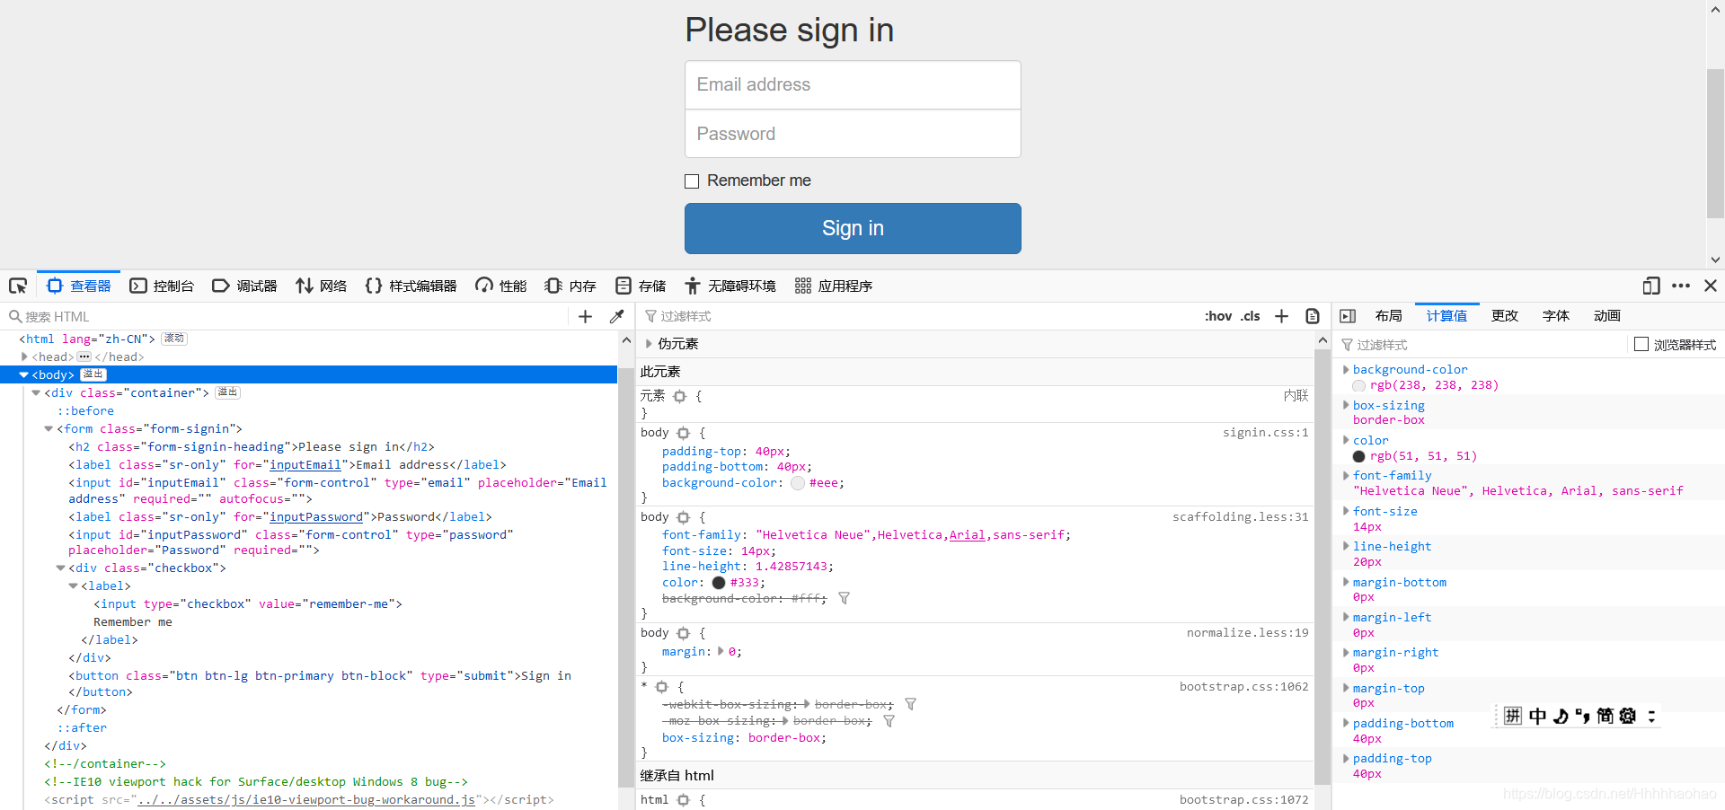Collapse the div checkbox node
Screen dimensions: 1725x810
[60, 568]
